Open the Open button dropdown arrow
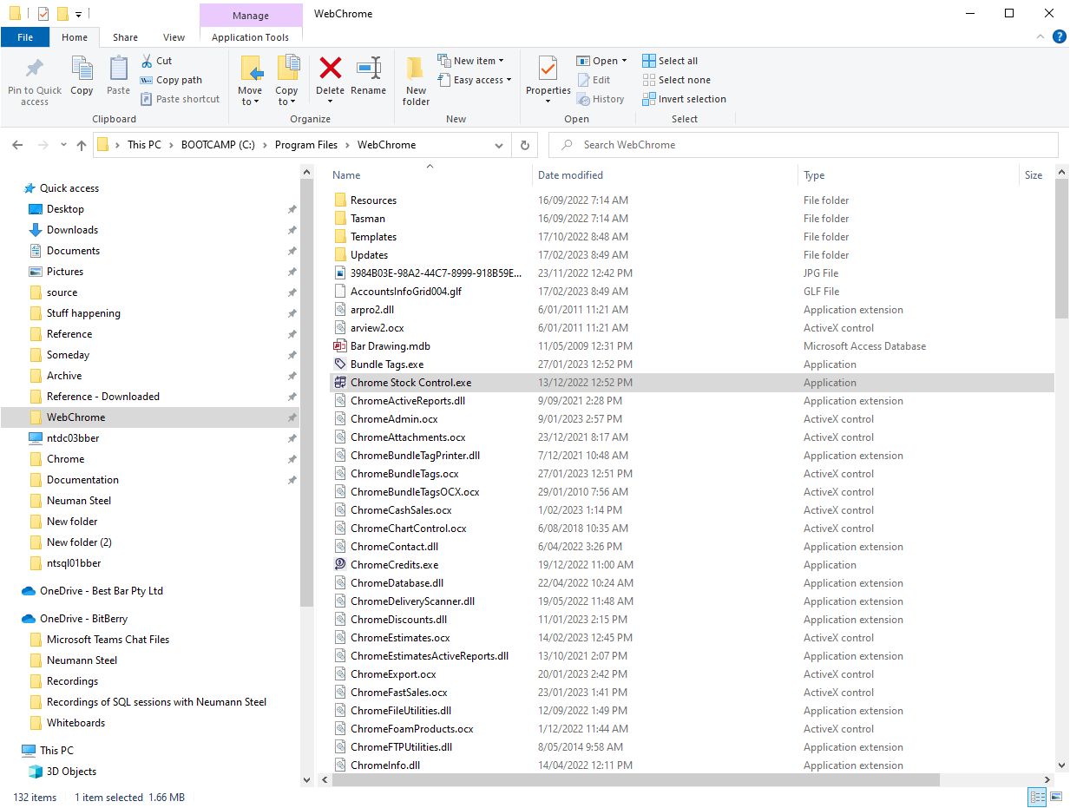Screen dimensions: 1070x808 [x=624, y=61]
